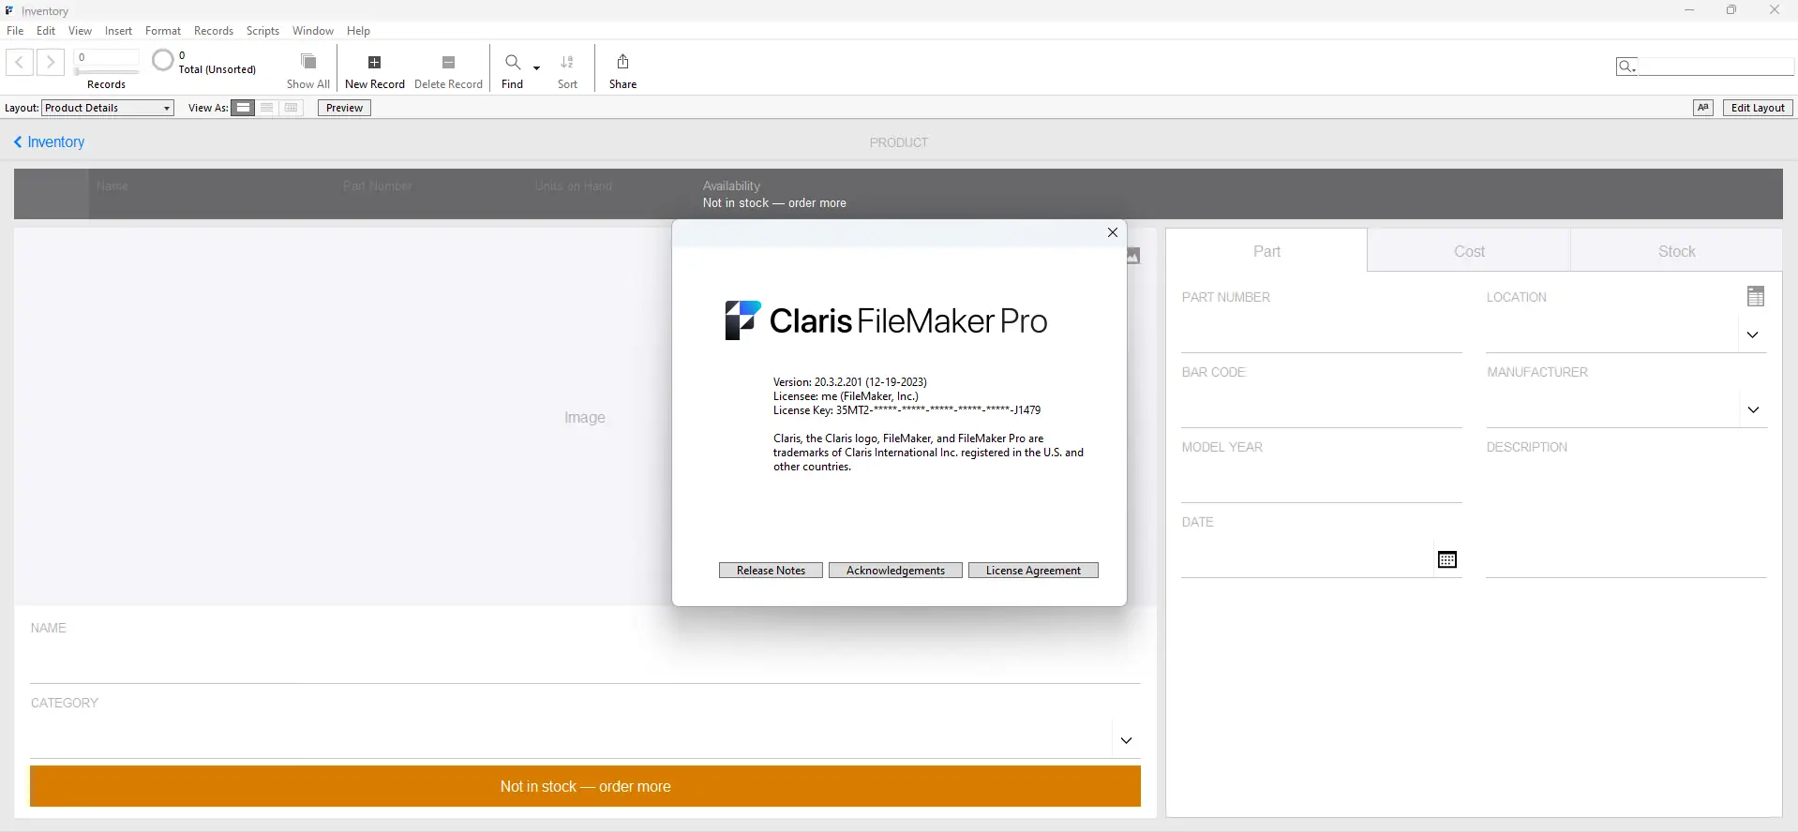Image resolution: width=1798 pixels, height=832 pixels.
Task: Click the Claris FileMaker Pro logo
Action: (886, 320)
